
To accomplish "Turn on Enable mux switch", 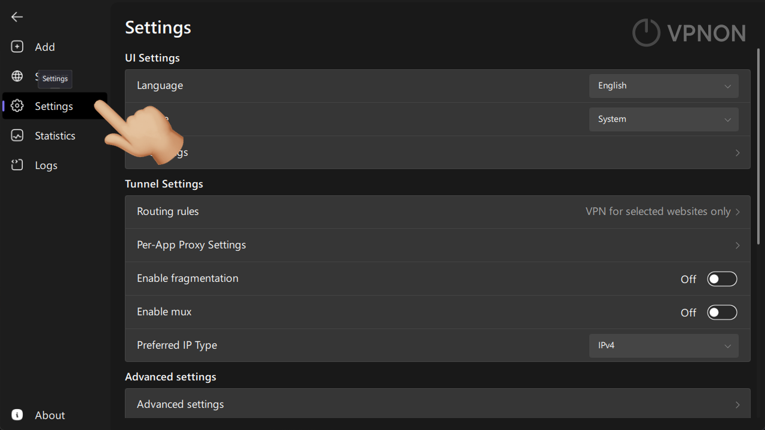I will pyautogui.click(x=722, y=312).
